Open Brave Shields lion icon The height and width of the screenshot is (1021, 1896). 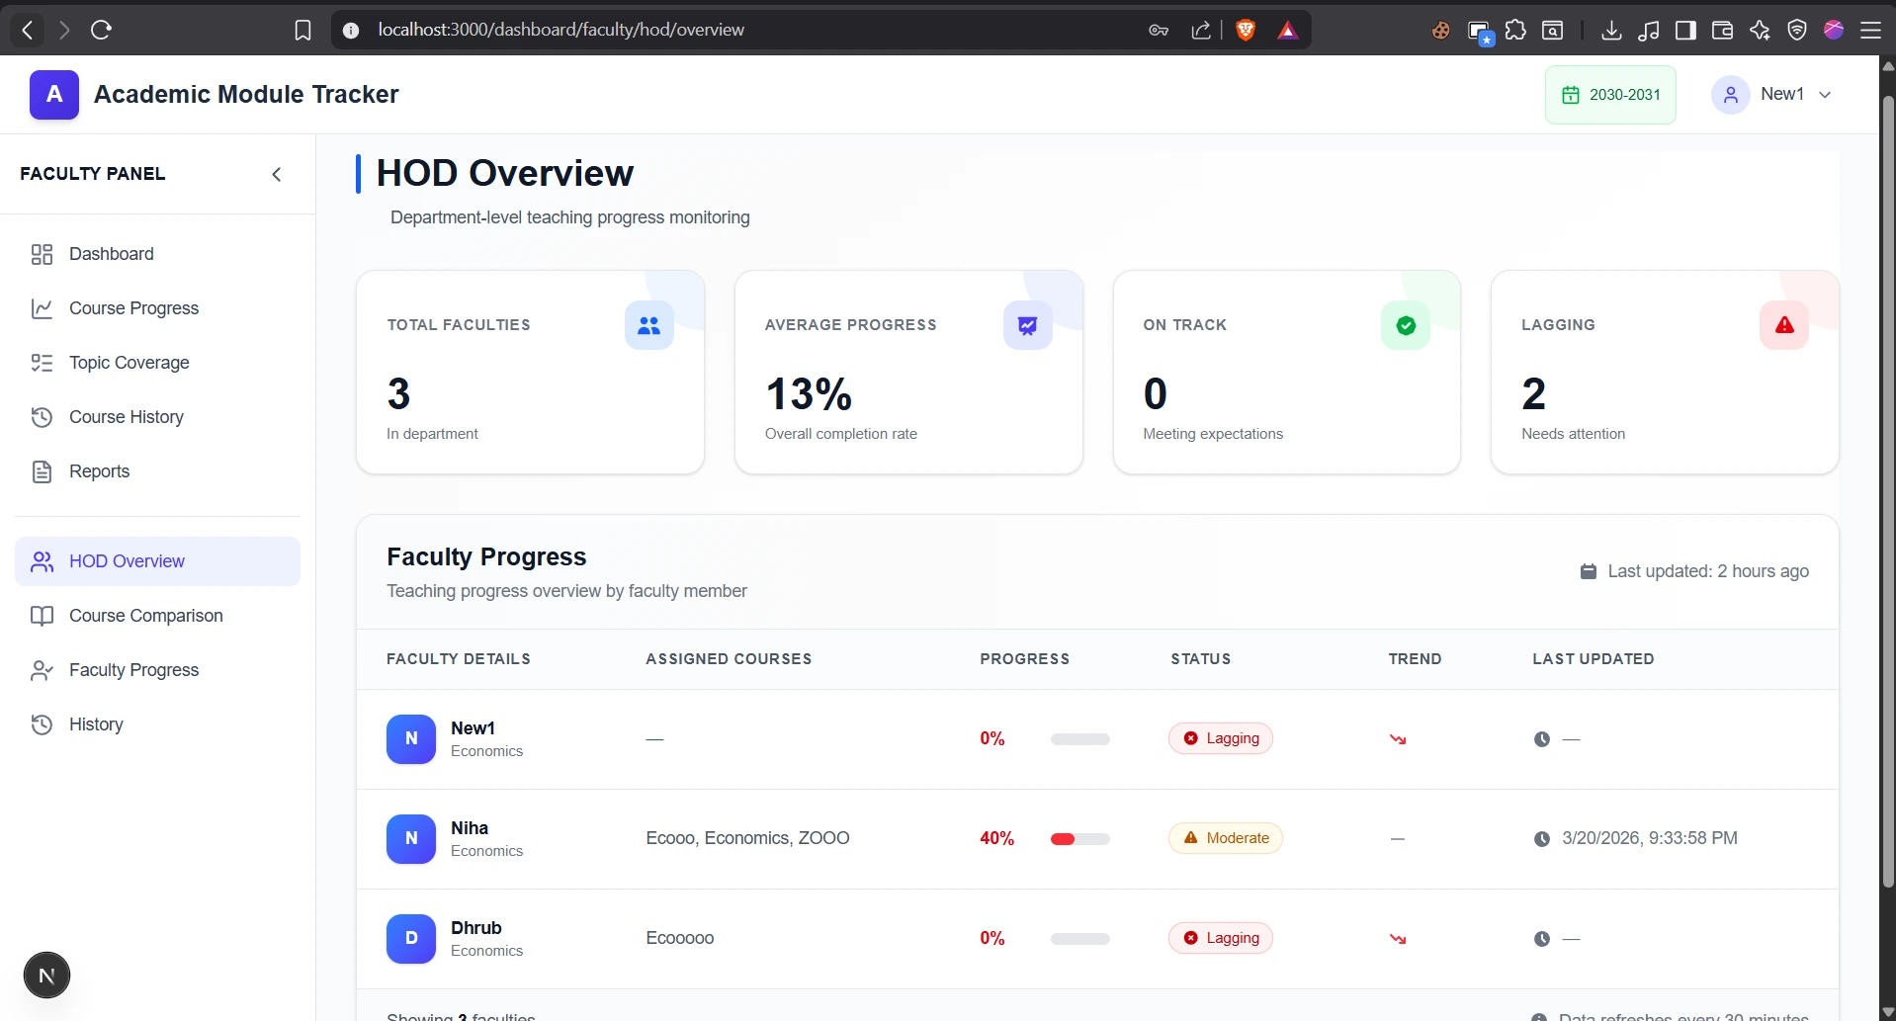(1246, 30)
